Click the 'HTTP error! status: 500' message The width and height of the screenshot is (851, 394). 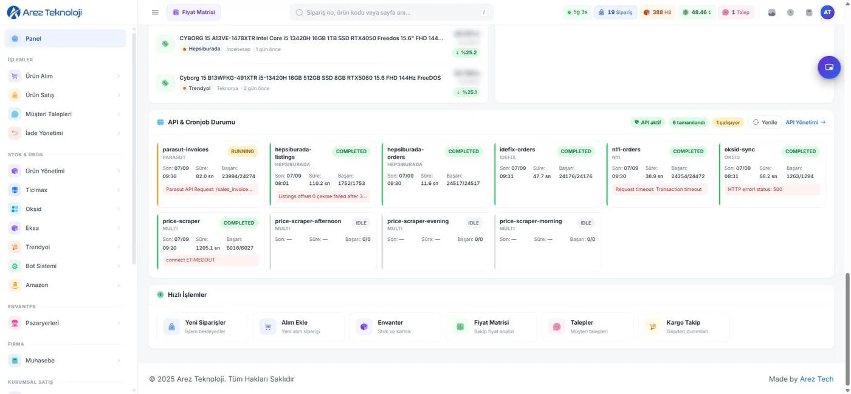point(773,189)
